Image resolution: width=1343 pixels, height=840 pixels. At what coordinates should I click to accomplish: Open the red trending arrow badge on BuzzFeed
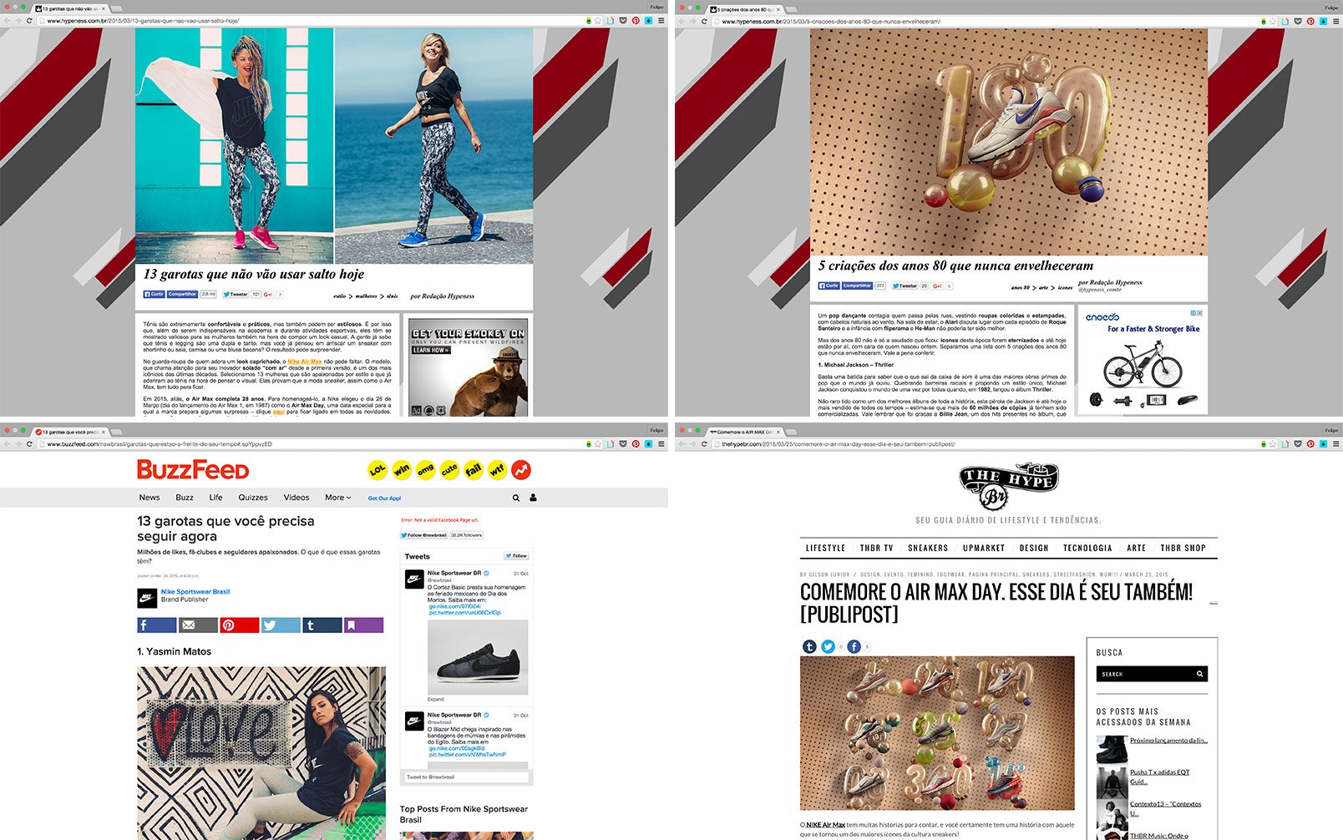521,470
